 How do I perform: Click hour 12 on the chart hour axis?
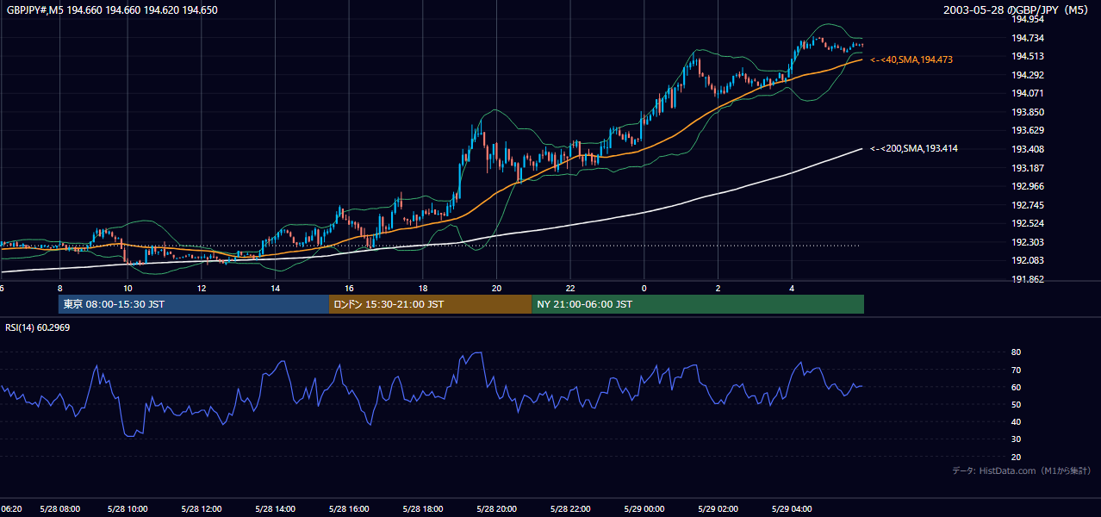click(202, 288)
